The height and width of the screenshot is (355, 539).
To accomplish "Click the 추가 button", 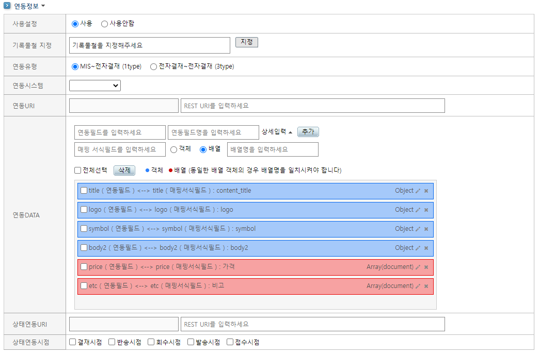I will 308,132.
